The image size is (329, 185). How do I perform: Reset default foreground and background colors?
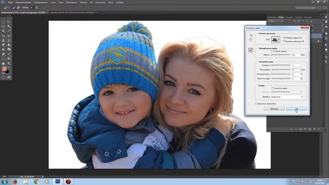point(3,73)
